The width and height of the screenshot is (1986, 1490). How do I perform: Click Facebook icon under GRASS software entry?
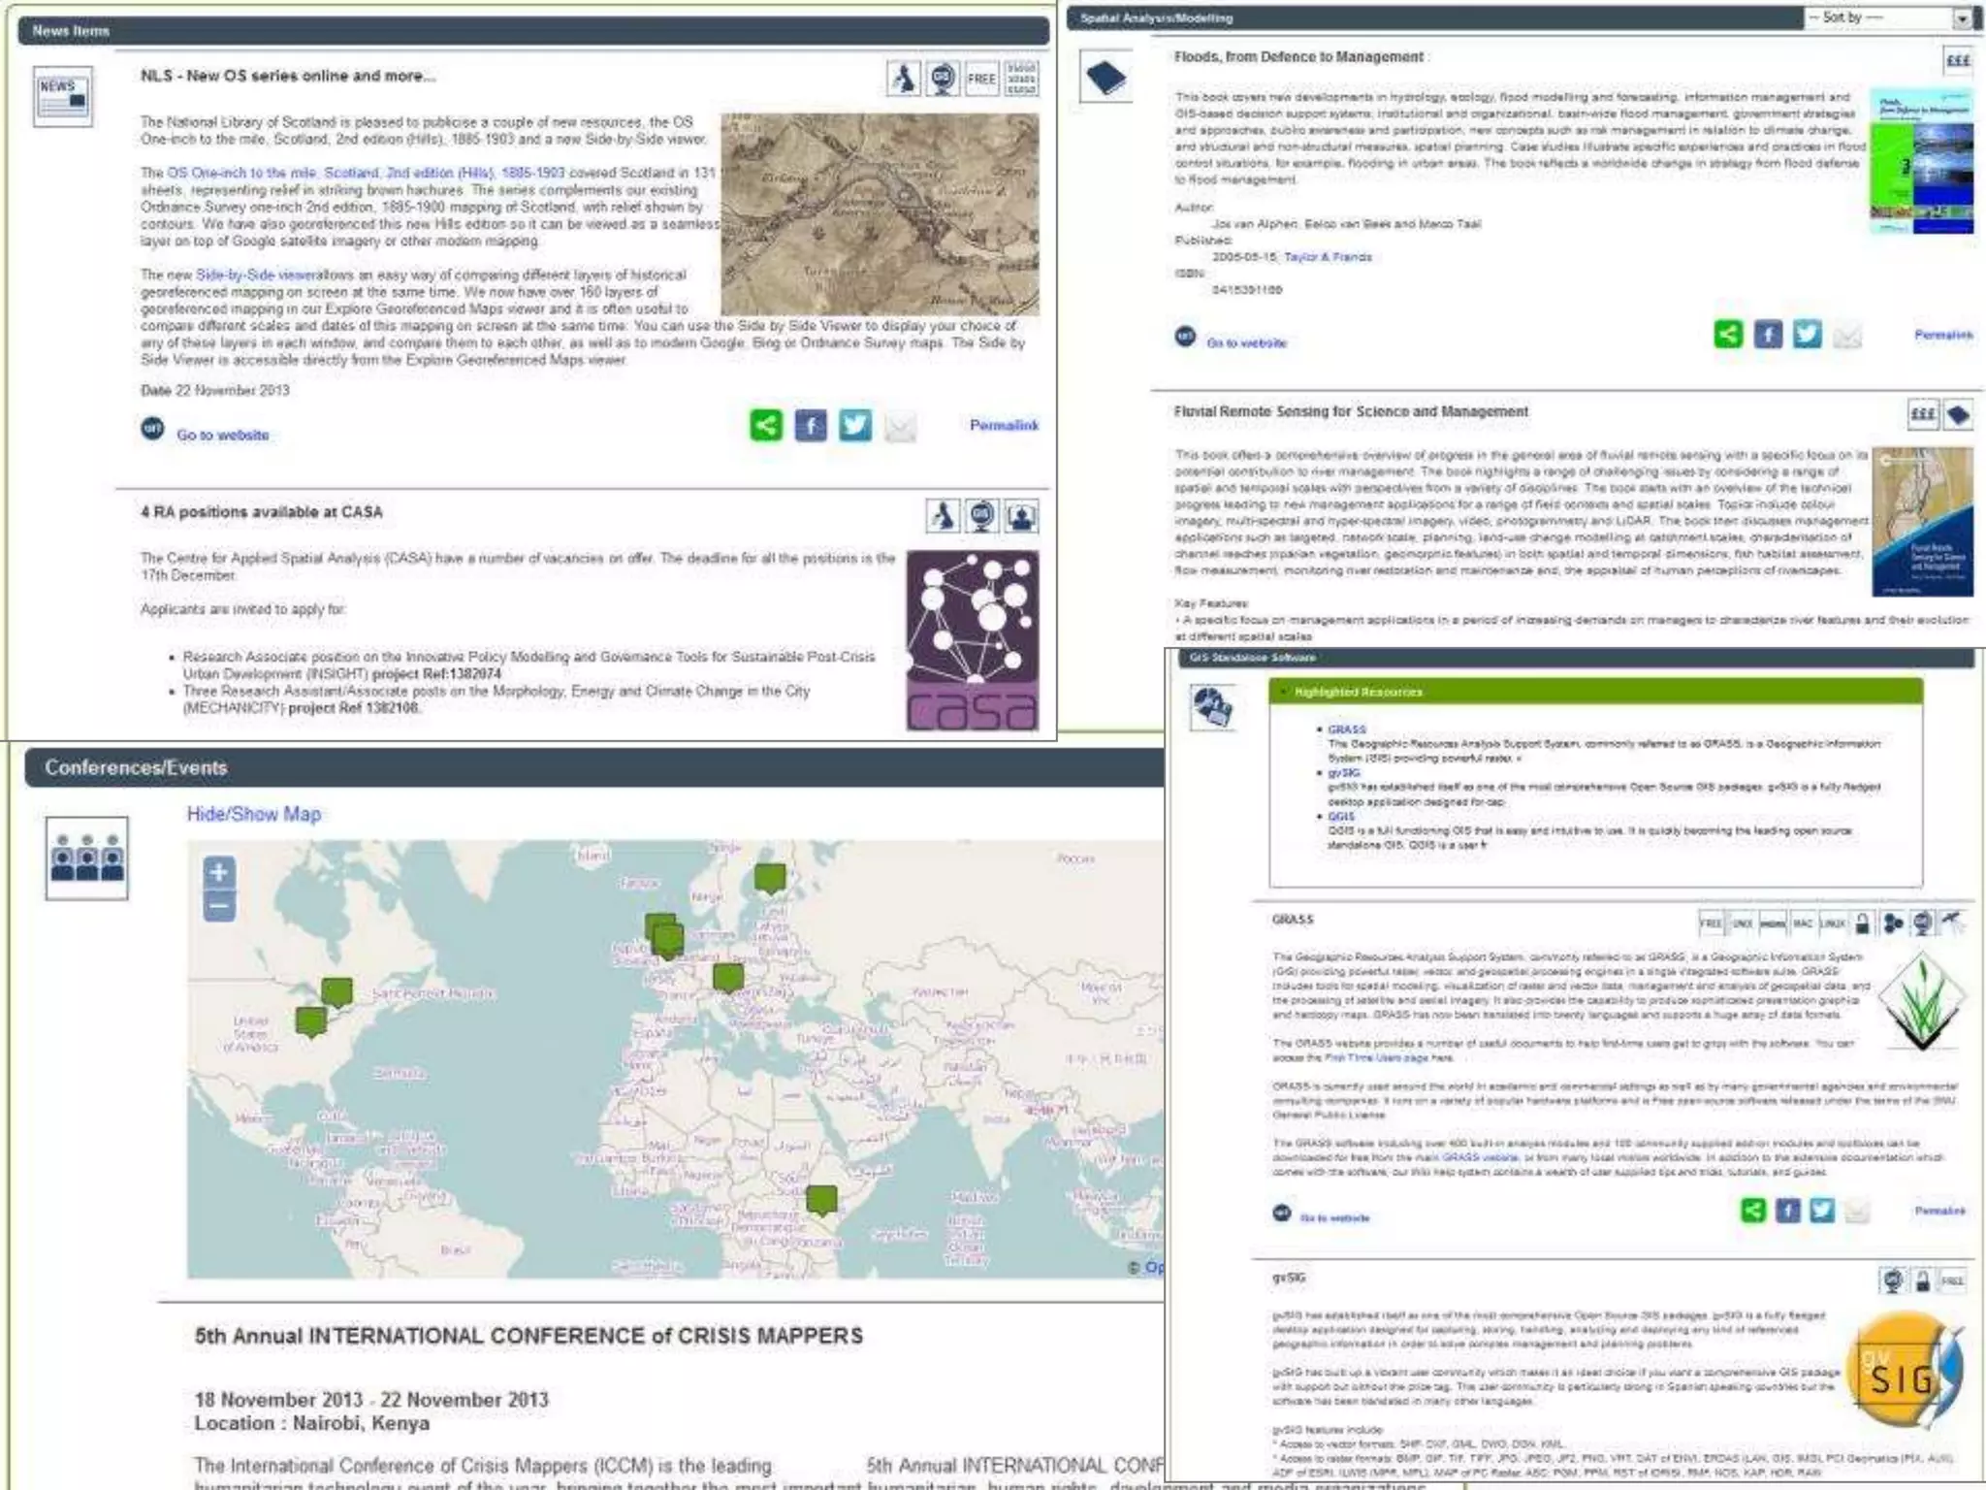click(1787, 1210)
